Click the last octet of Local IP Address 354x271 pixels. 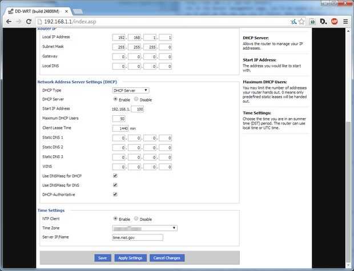165,38
